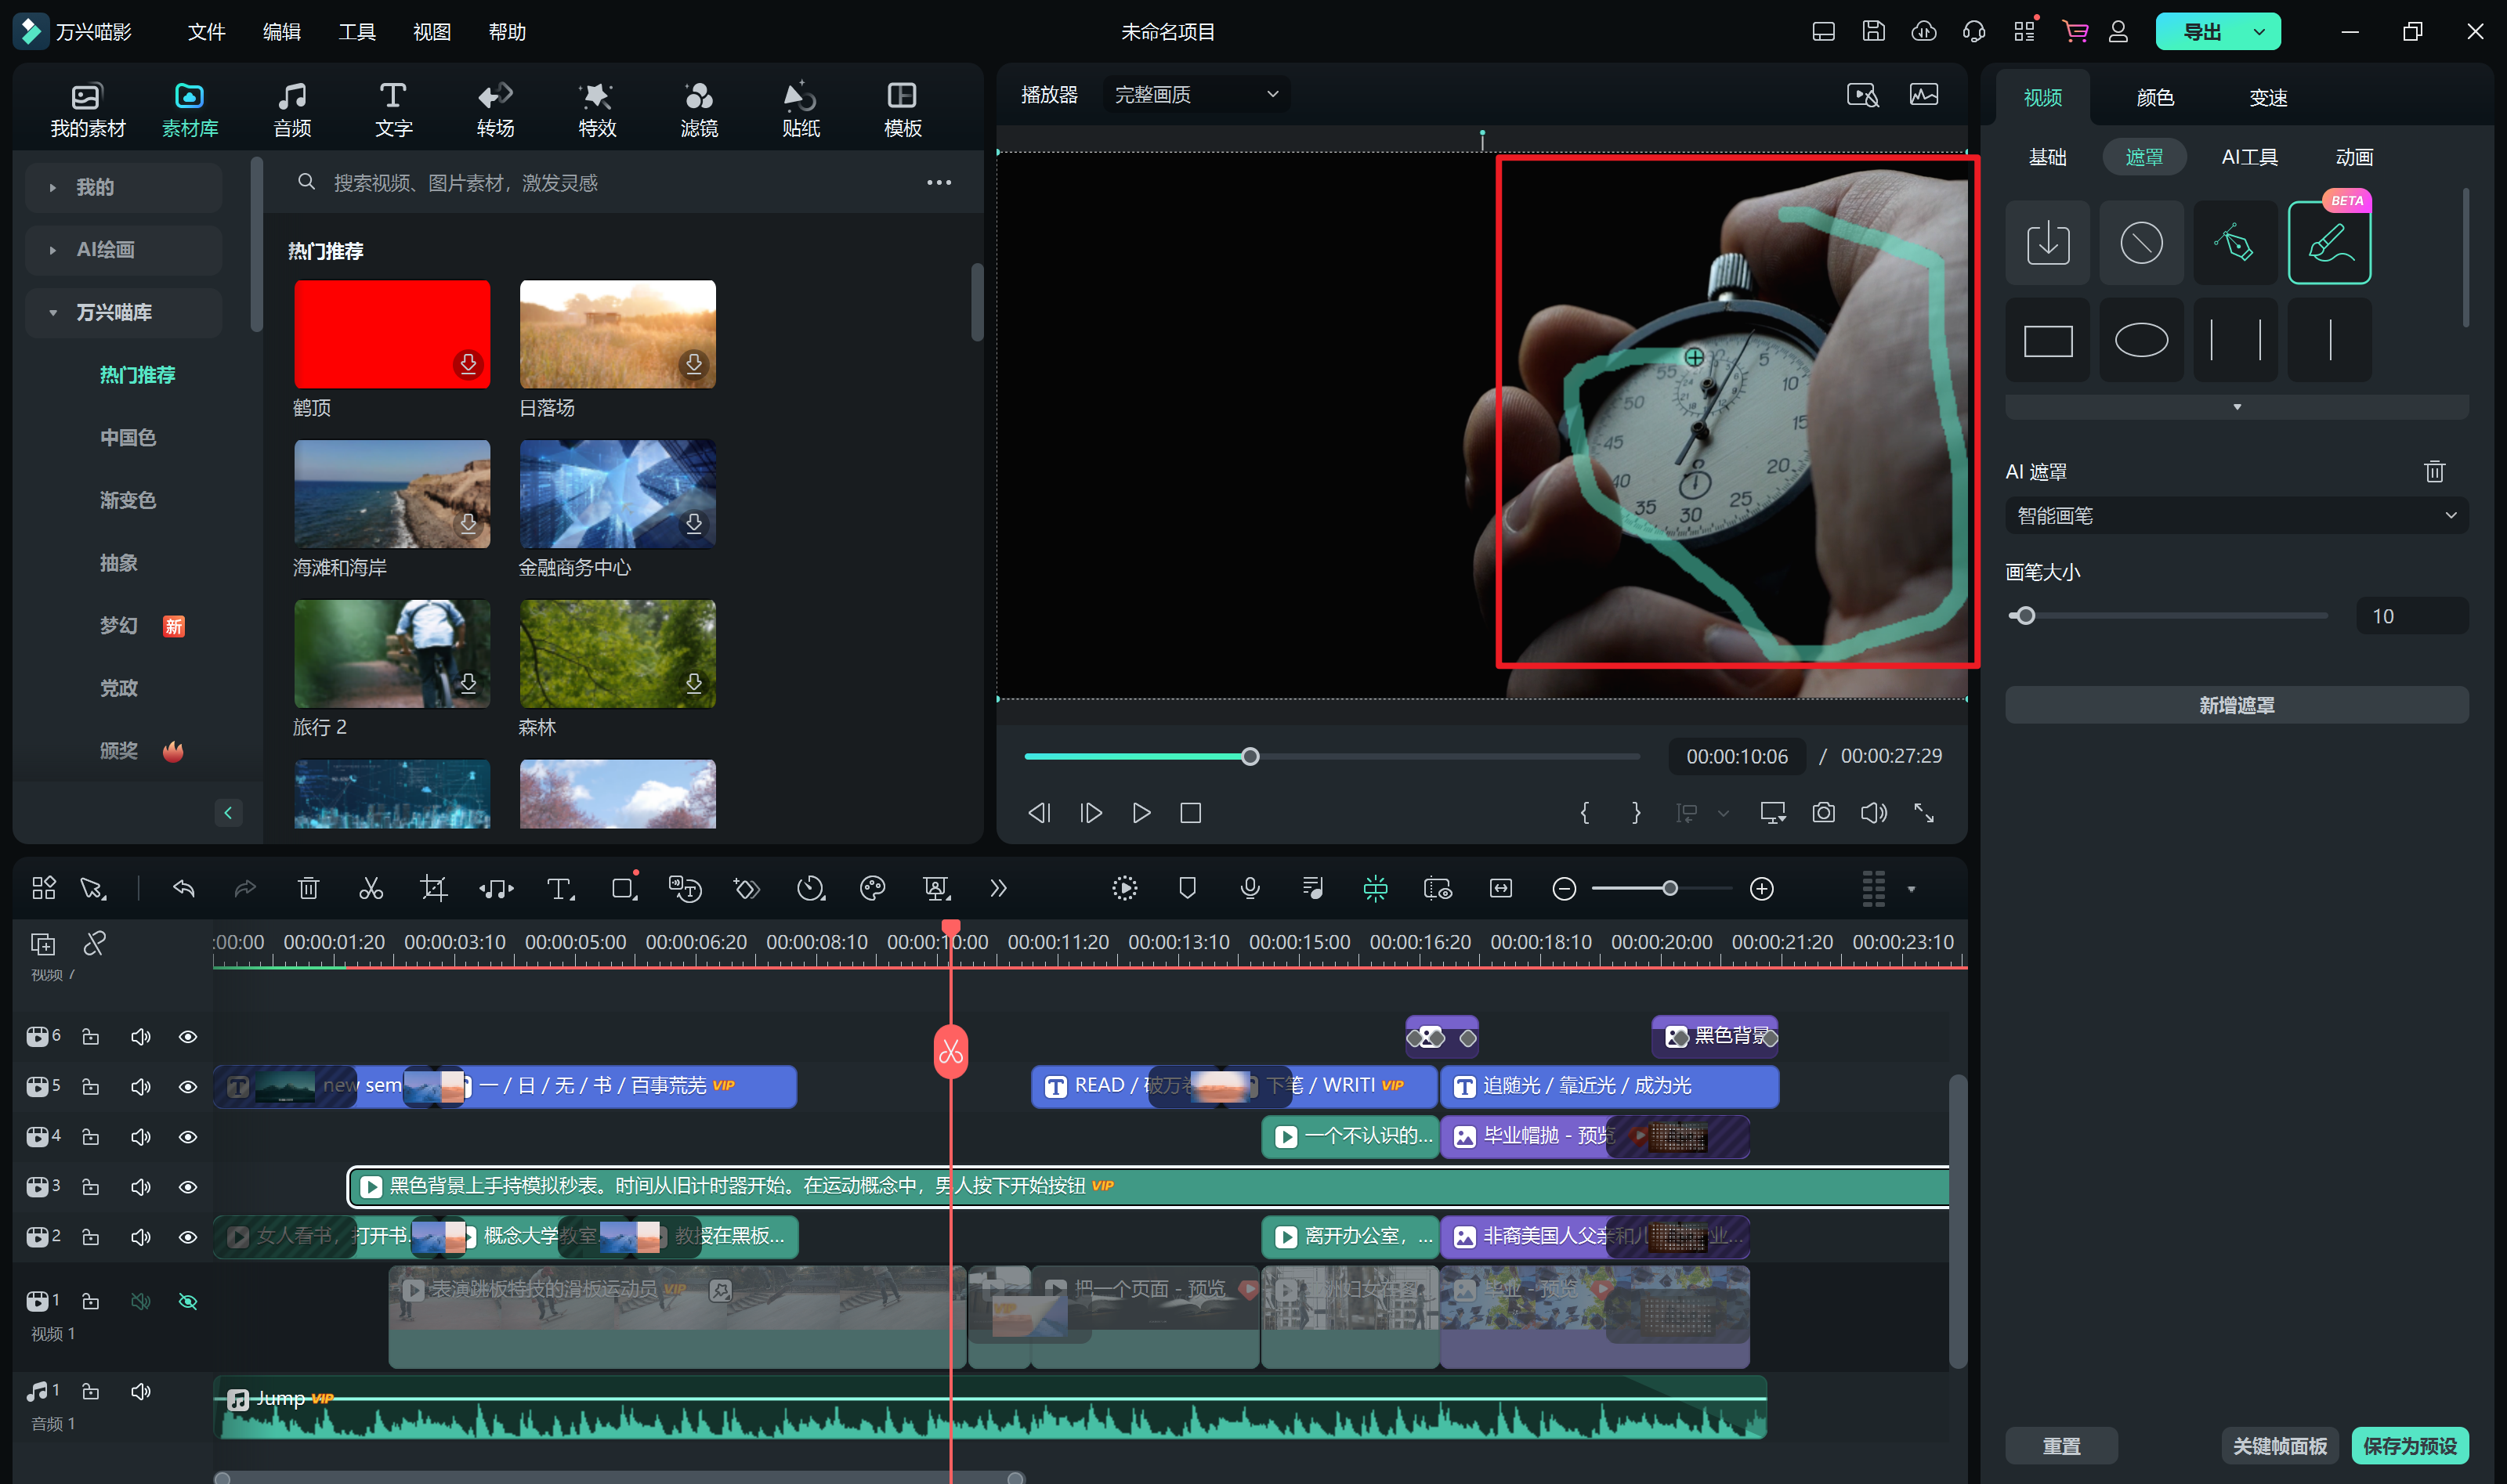Screen dimensions: 2507x1484
Task: Open the Tools menu
Action: coord(356,32)
